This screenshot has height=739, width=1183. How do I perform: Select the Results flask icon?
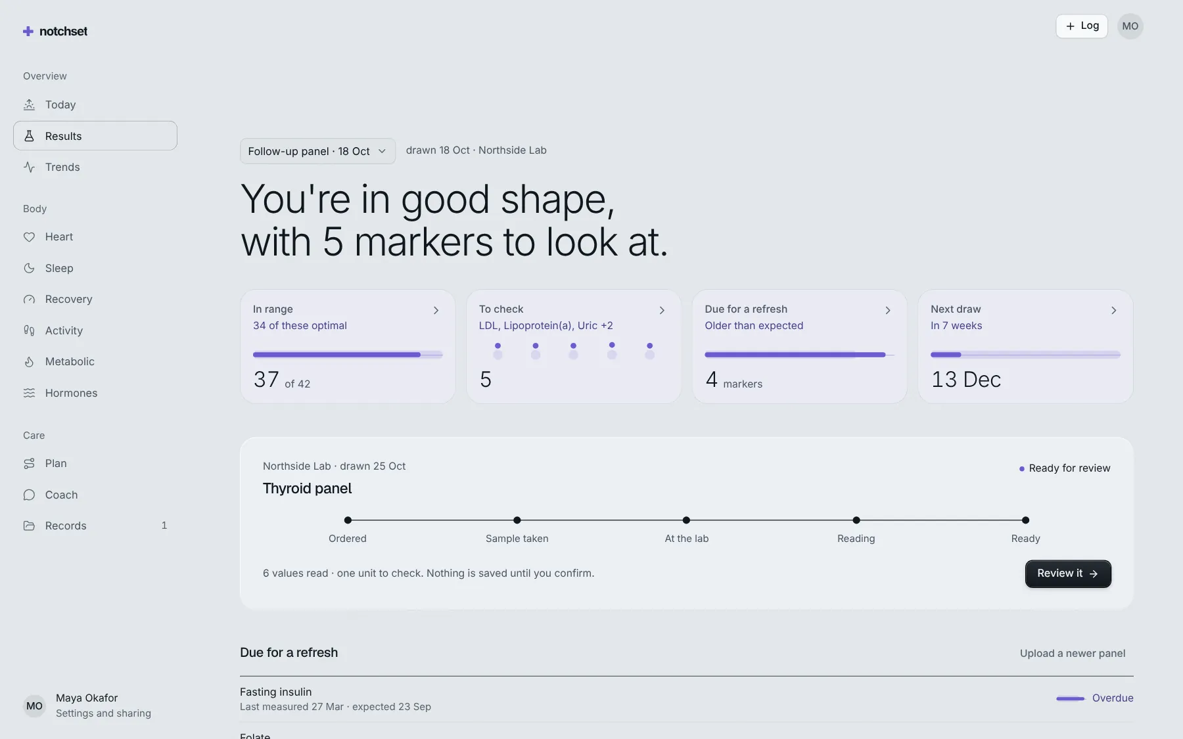coord(29,136)
